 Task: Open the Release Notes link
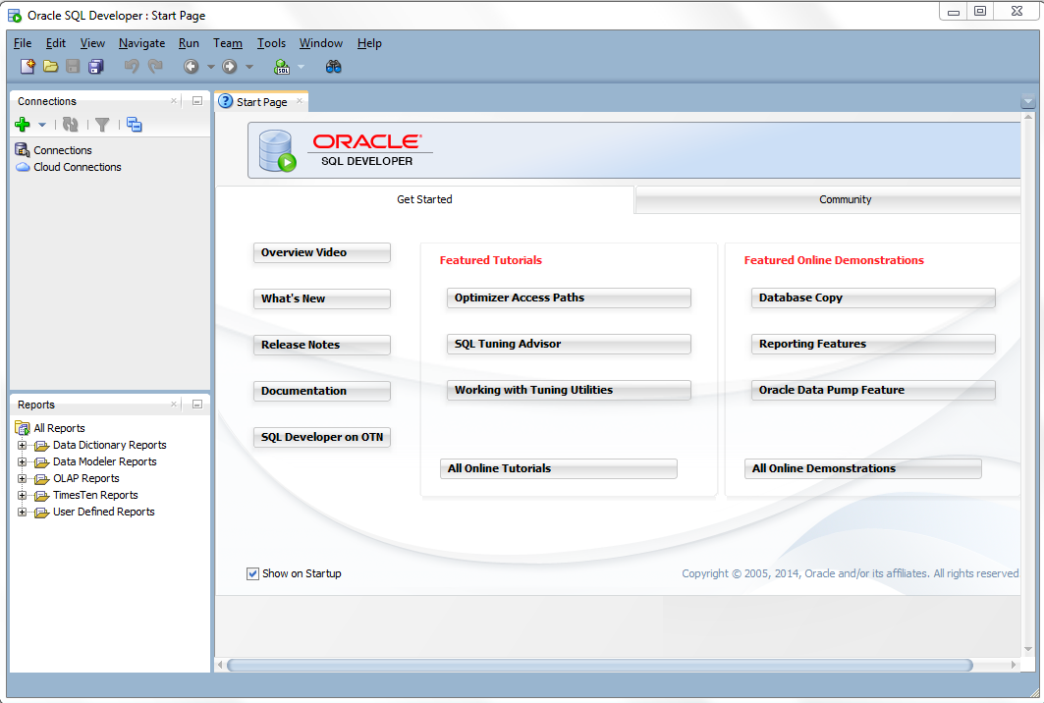[x=321, y=345]
